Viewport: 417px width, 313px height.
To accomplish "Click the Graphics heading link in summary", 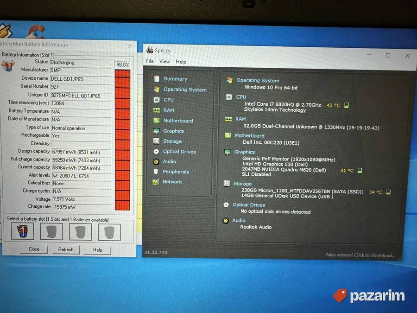I will click(x=244, y=152).
